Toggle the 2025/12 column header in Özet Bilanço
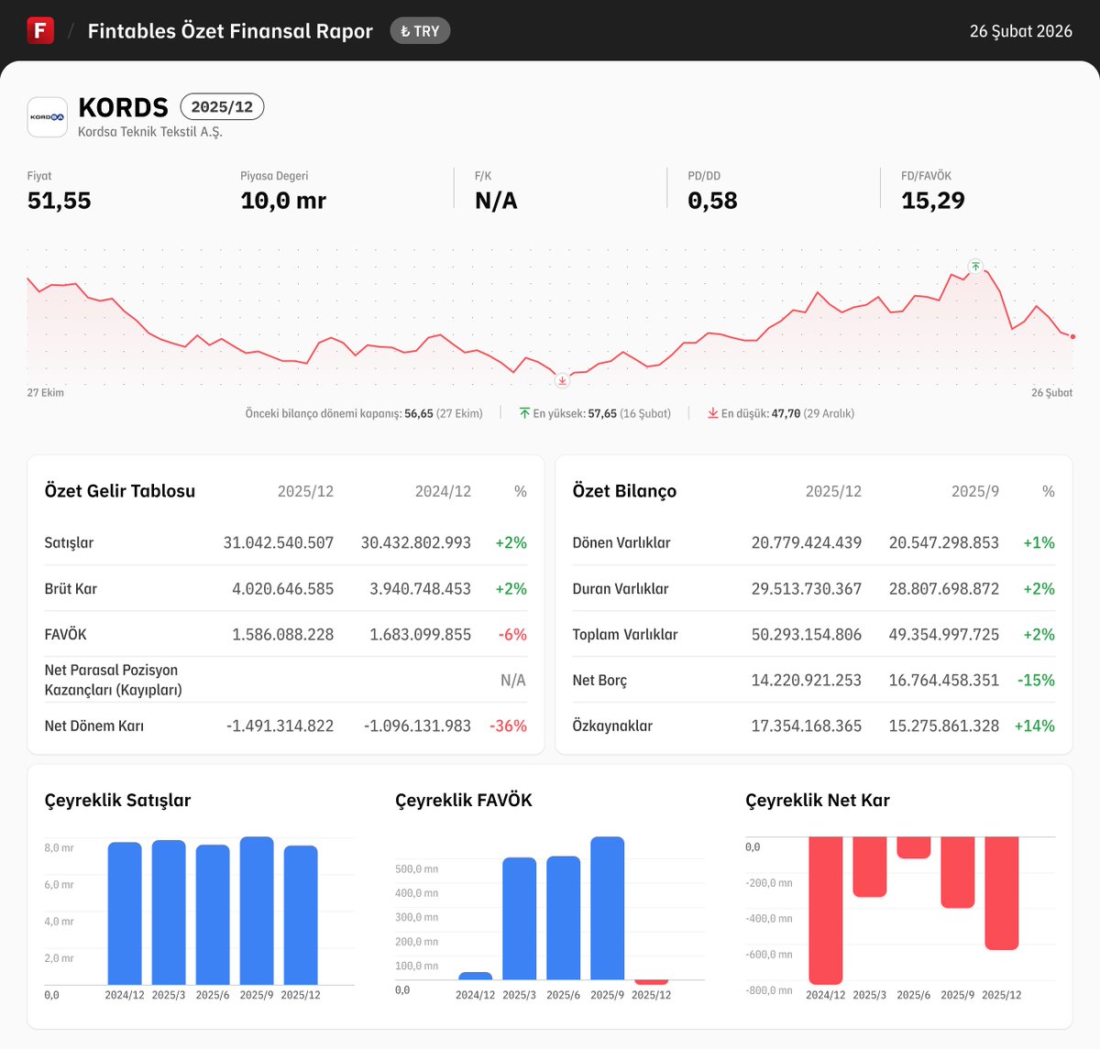Screen dimensions: 1100x1049 [834, 491]
